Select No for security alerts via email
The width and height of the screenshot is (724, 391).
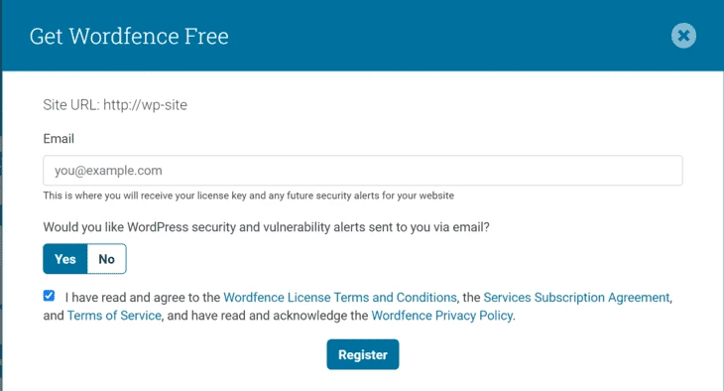coord(107,259)
